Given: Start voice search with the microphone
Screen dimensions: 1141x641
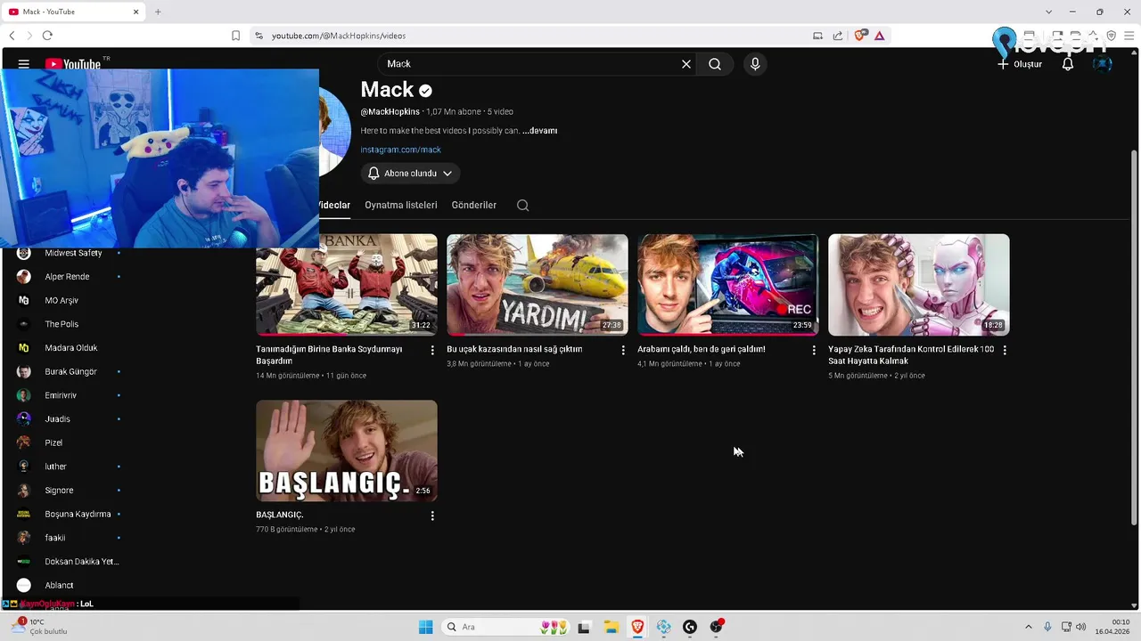Looking at the screenshot, I should [755, 64].
